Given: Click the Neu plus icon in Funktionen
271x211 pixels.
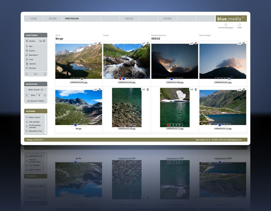Looking at the screenshot, I should pos(27,46).
